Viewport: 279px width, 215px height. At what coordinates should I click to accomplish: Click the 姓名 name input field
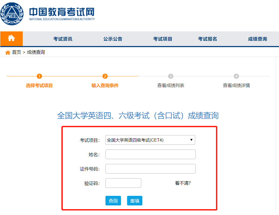[x=150, y=154]
